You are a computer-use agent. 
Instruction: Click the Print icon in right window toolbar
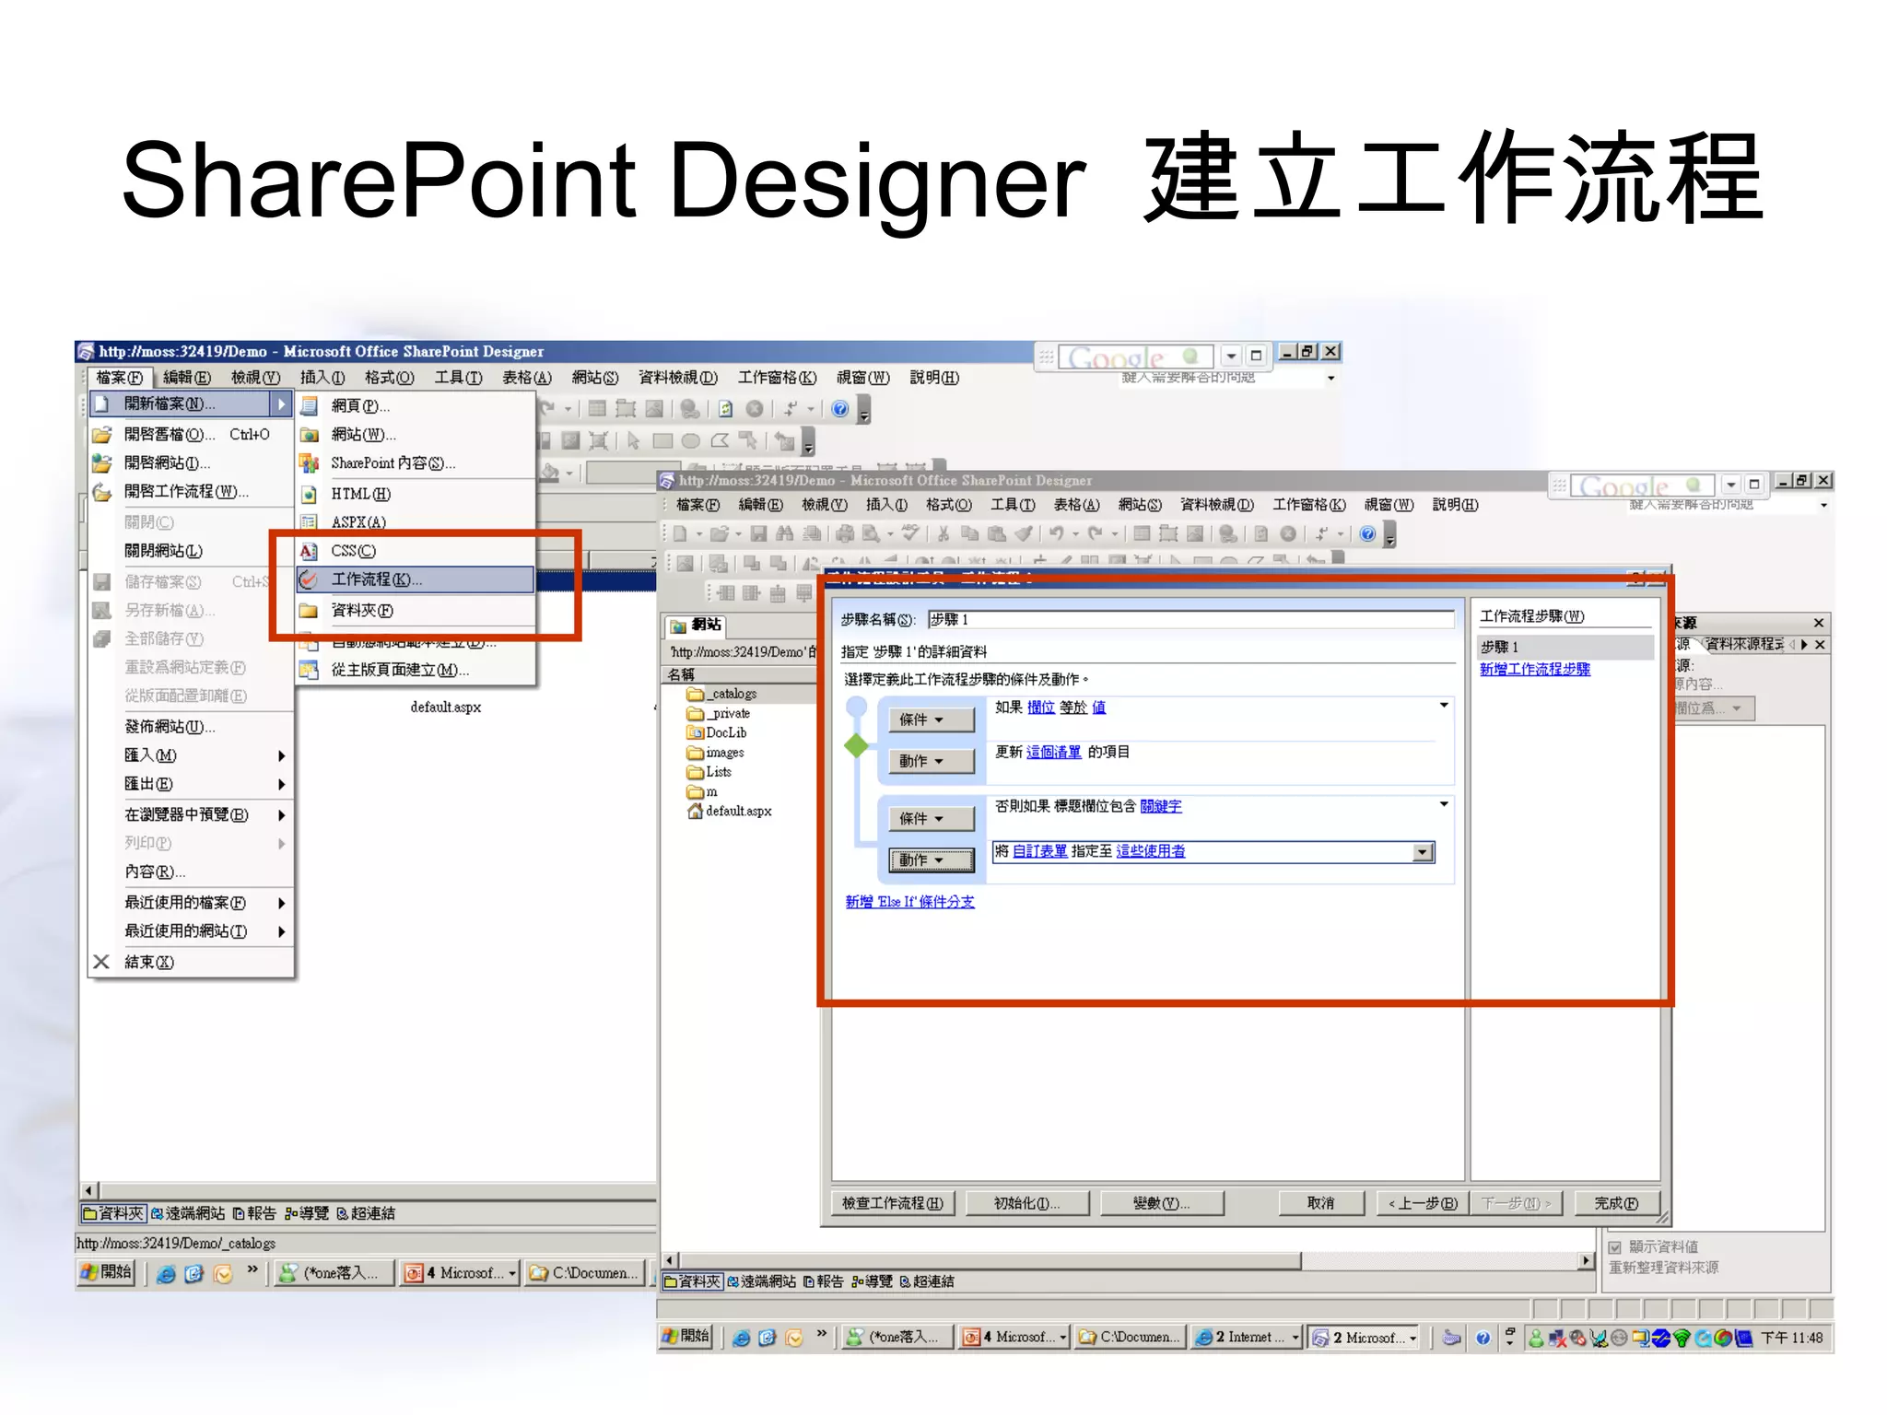[845, 533]
